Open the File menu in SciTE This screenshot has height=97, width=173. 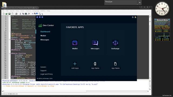point(3,11)
